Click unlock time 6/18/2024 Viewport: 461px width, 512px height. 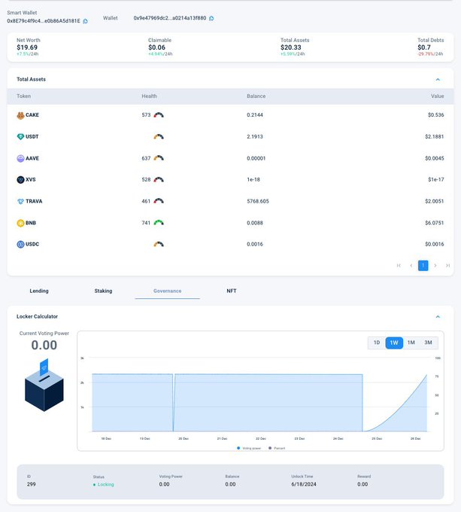[x=304, y=485]
